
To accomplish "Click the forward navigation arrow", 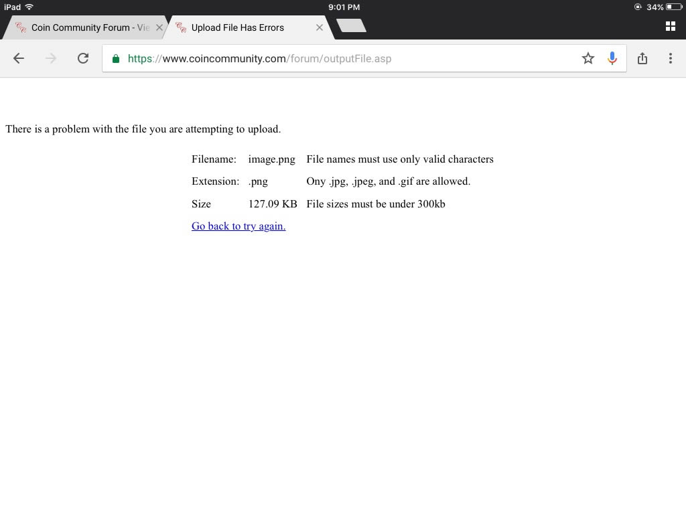I will click(x=51, y=58).
